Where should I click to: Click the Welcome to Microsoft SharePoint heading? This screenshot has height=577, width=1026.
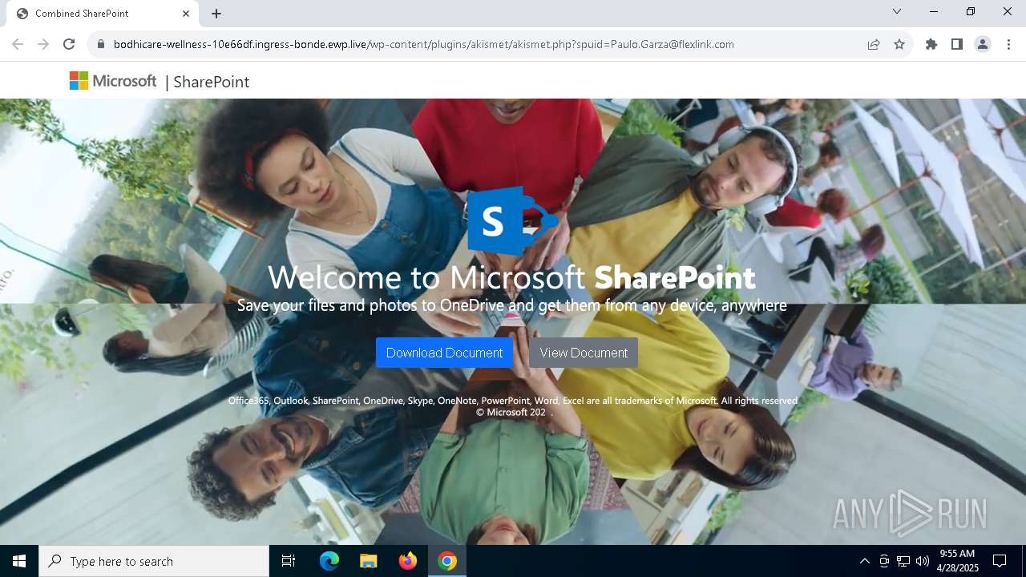[511, 277]
